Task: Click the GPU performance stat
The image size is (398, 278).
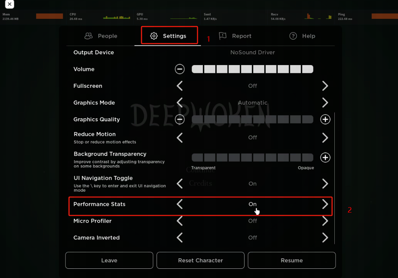Action: coord(167,17)
